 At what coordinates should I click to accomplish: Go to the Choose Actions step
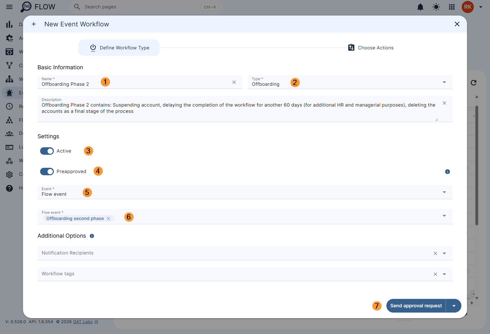tap(371, 48)
